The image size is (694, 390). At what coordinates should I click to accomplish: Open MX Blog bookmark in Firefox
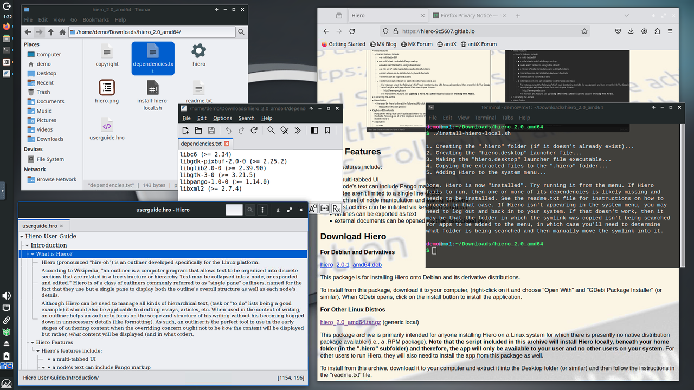click(383, 44)
